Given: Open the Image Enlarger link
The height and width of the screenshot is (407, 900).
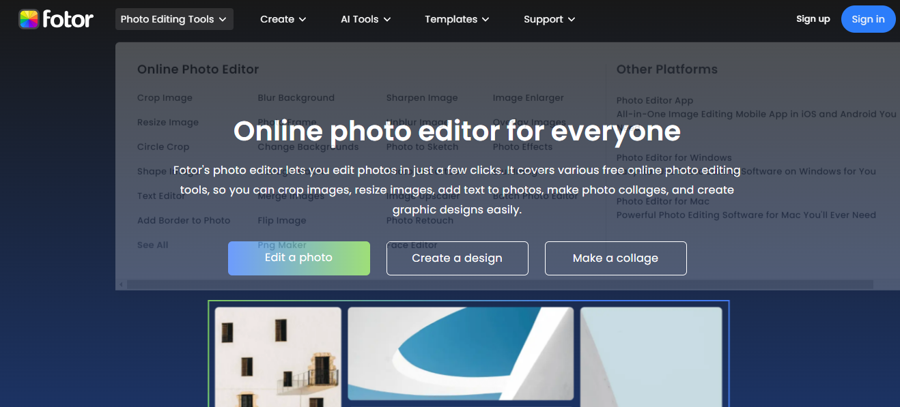Looking at the screenshot, I should coord(528,98).
